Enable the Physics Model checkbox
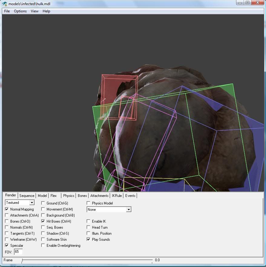 point(88,203)
